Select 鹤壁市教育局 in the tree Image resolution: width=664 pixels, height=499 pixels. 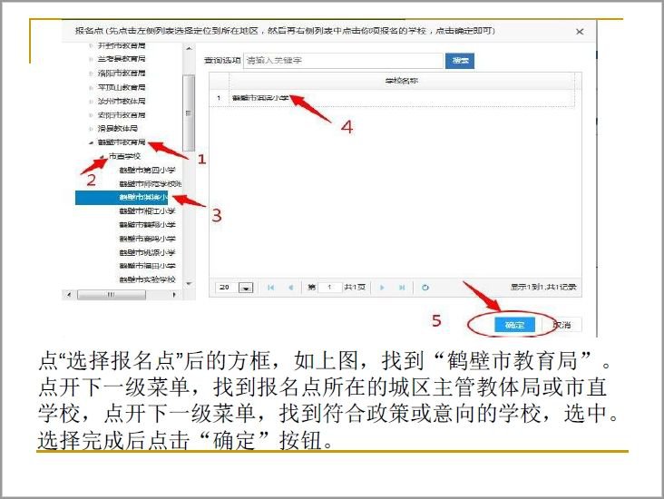(x=122, y=142)
